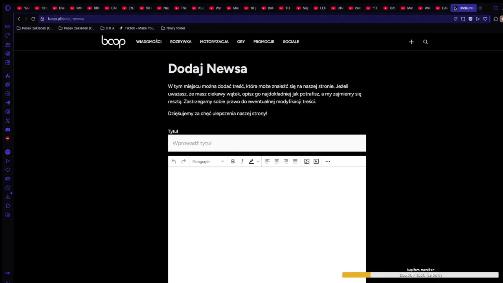503x283 pixels.
Task: Toggle center text alignment
Action: point(277,162)
